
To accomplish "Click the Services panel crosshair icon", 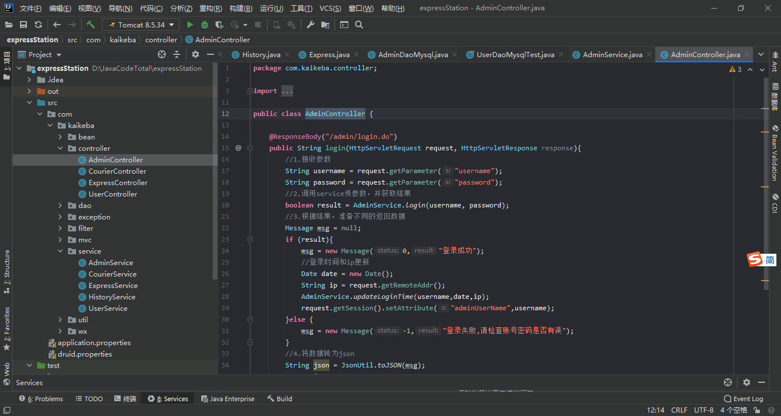I will (728, 382).
